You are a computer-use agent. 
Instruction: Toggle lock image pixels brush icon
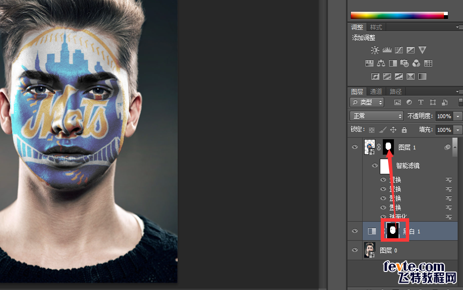coord(383,130)
